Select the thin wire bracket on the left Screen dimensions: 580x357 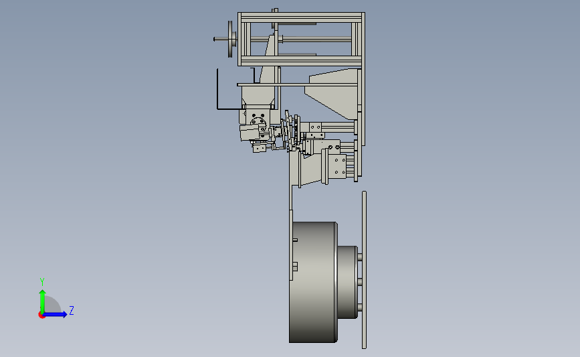(233, 89)
